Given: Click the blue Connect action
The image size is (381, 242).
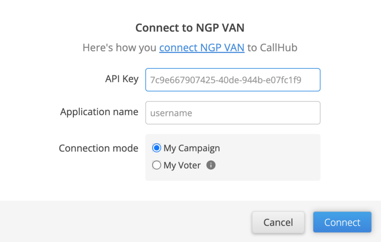Looking at the screenshot, I should point(342,222).
